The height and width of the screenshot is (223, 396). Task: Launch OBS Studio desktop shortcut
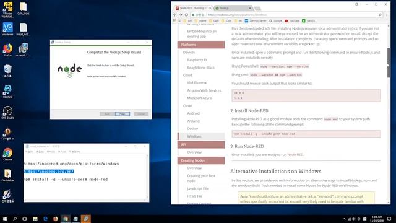7,113
